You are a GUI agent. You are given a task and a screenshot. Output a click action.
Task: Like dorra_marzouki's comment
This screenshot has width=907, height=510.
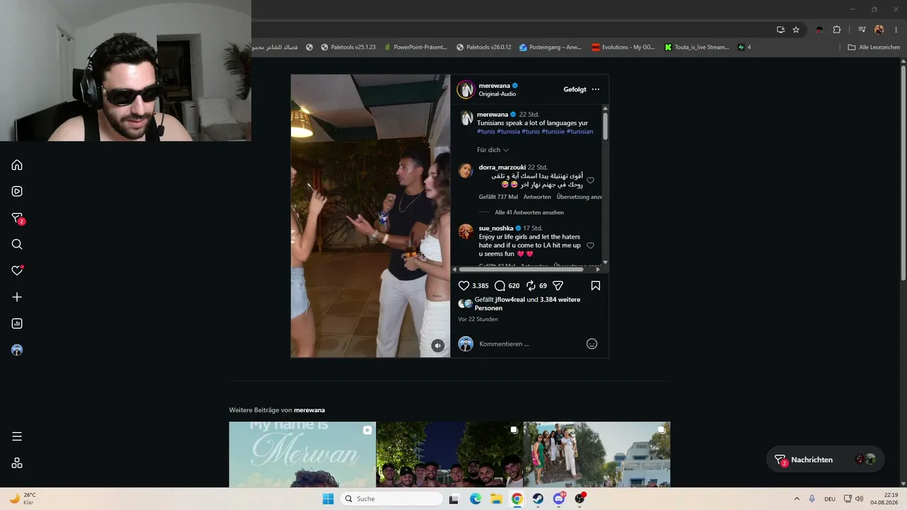(590, 181)
